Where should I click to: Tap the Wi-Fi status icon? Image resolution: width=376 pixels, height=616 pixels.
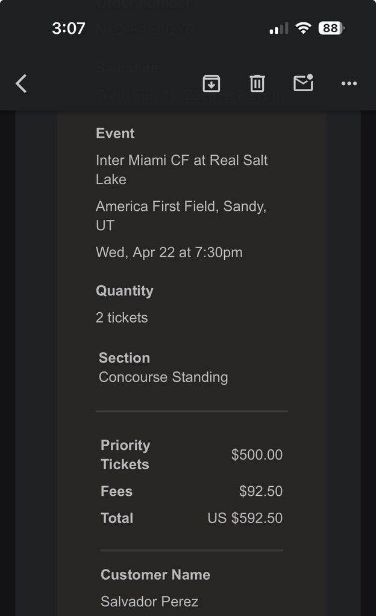pos(304,28)
